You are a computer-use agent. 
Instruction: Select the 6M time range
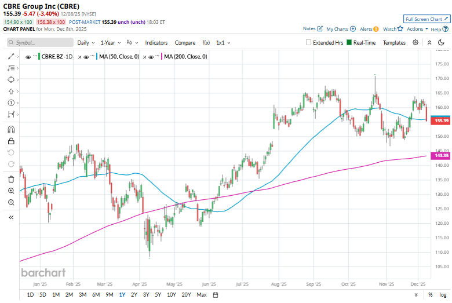click(96, 295)
